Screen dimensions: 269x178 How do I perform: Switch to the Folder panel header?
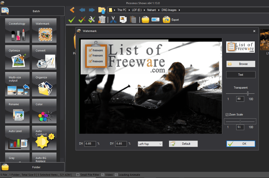pyautogui.click(x=33, y=167)
